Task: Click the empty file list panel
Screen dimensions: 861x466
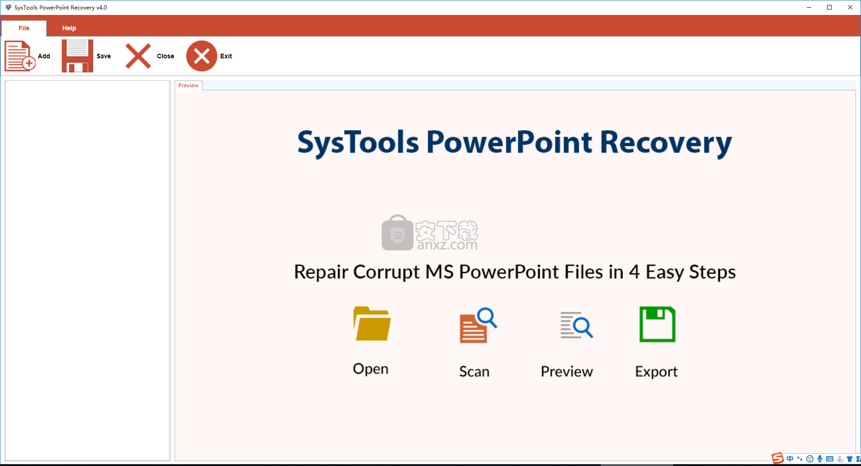Action: click(88, 271)
